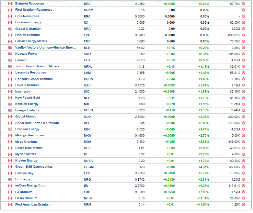Open the Belmont Resources link
Image resolution: width=253 pixels, height=213 pixels.
pyautogui.click(x=30, y=4)
